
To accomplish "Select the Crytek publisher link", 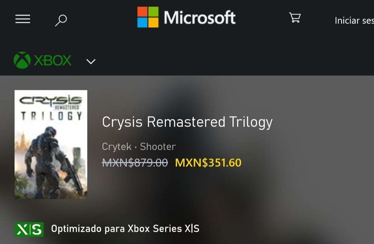I will tap(117, 146).
